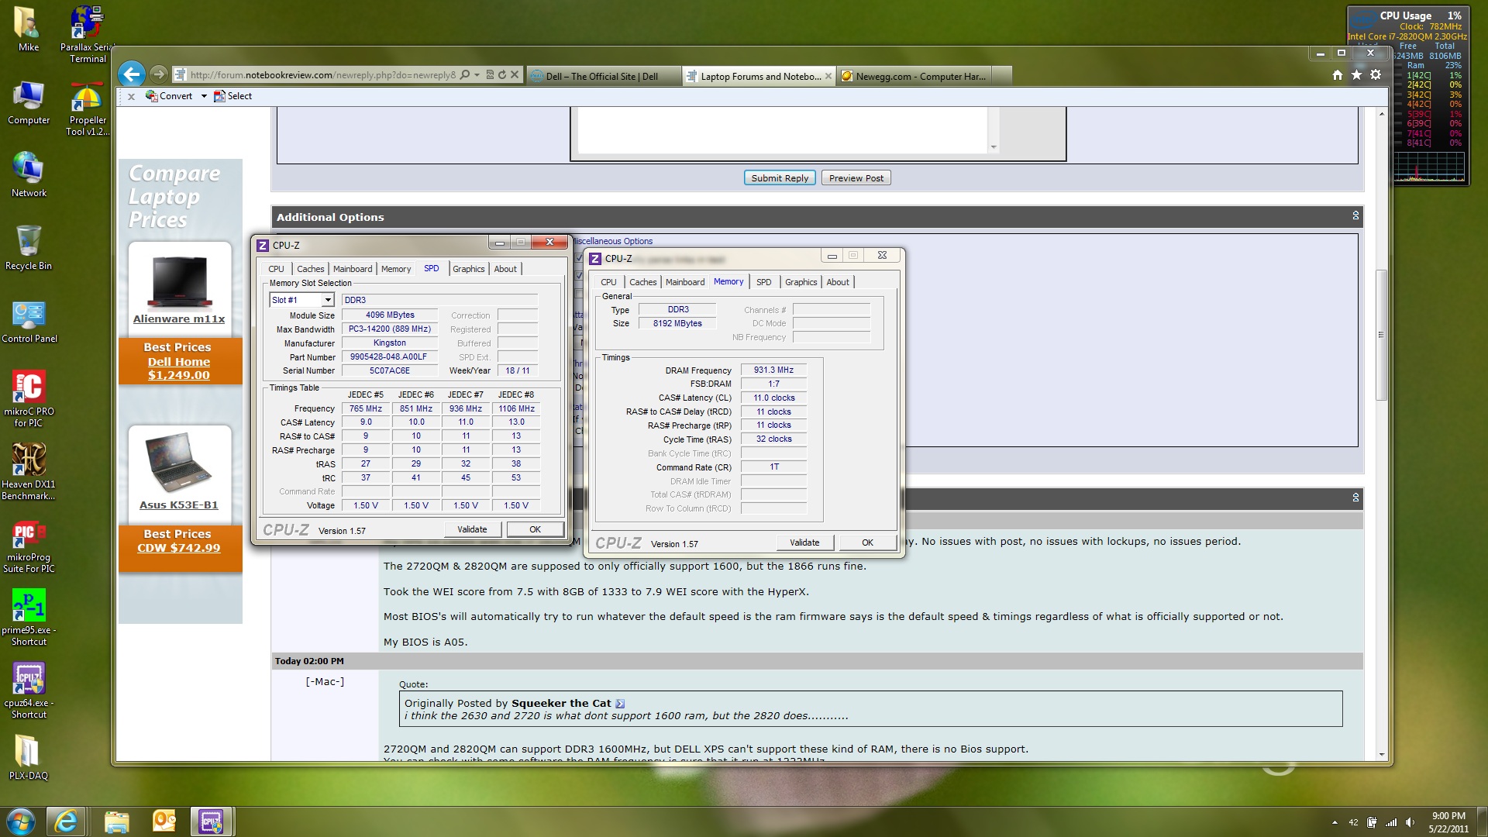Image resolution: width=1488 pixels, height=837 pixels.
Task: Click the reply message text box
Action: (782, 130)
